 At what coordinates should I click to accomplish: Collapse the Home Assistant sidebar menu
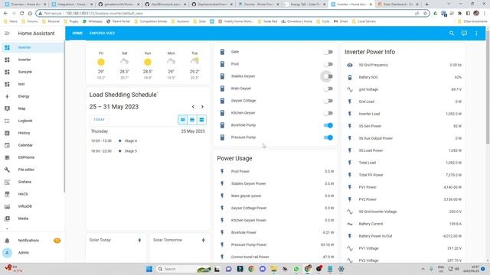[x=7, y=34]
